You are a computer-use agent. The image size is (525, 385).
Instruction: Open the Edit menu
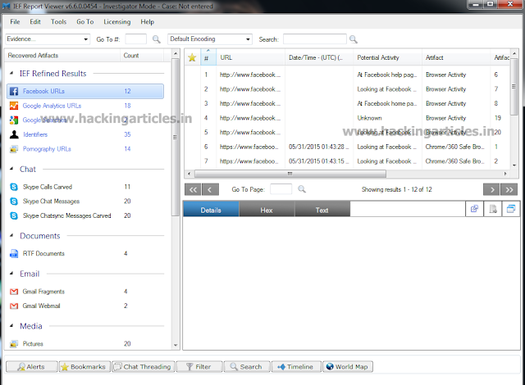pyautogui.click(x=35, y=22)
